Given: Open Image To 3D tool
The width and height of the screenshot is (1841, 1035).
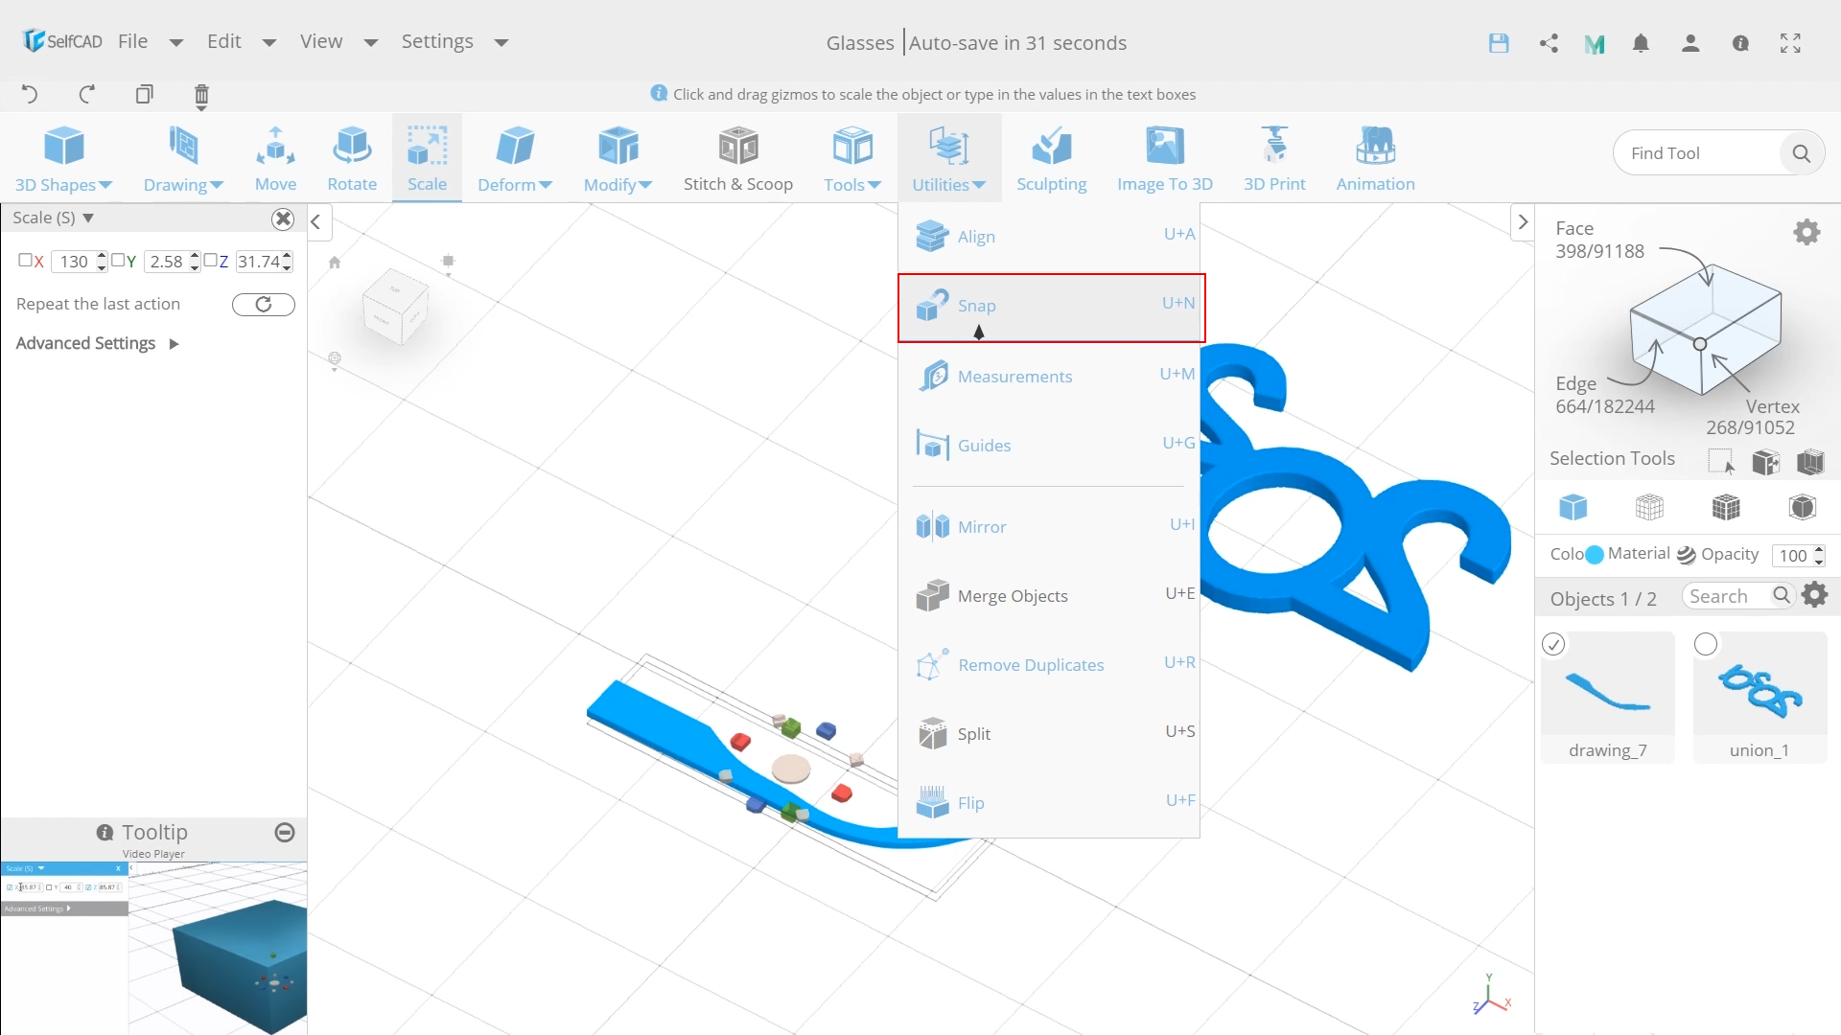Looking at the screenshot, I should [1165, 159].
